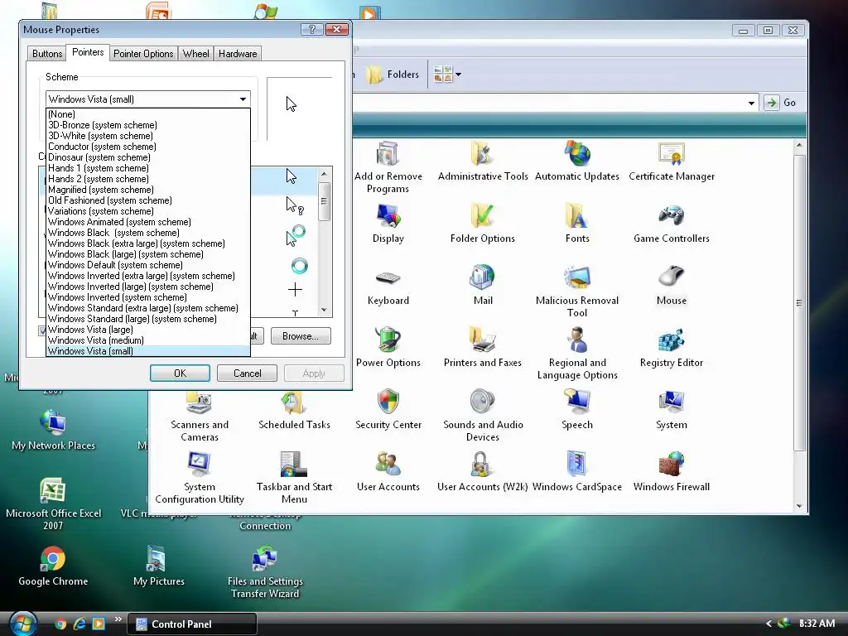848x636 pixels.
Task: Open Automatic Updates icon
Action: tap(577, 161)
